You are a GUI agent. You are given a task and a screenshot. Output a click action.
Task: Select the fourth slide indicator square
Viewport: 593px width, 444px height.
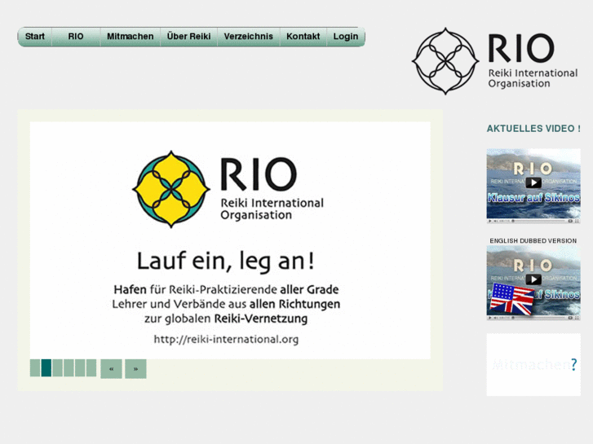[69, 367]
